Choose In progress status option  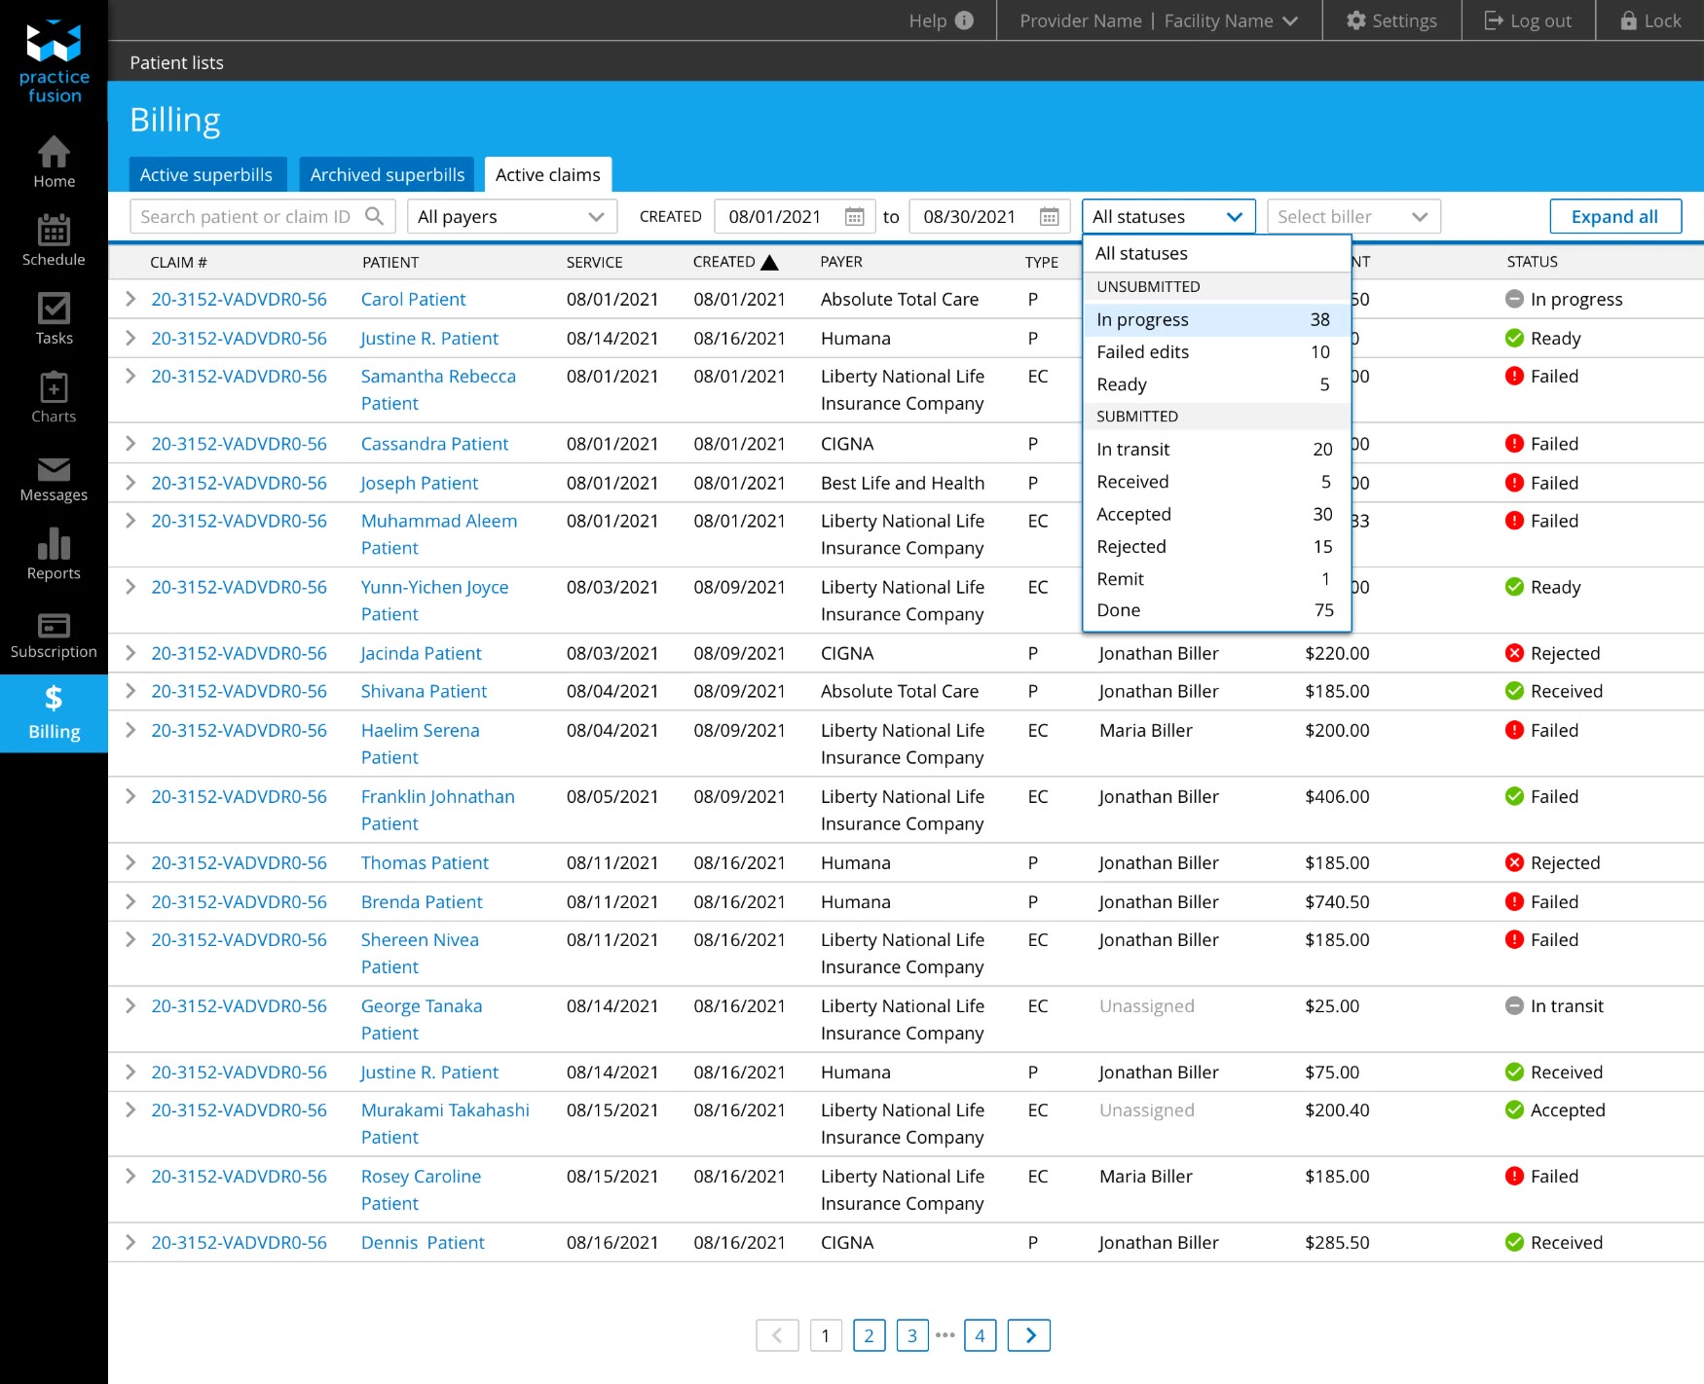click(1216, 319)
